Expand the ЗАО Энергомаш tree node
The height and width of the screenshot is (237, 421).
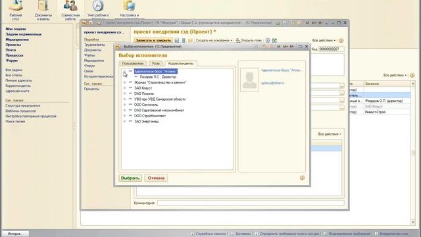coord(124,121)
